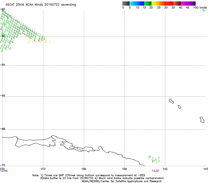
Task: Click the -64 latitude label
Action: [3, 65]
